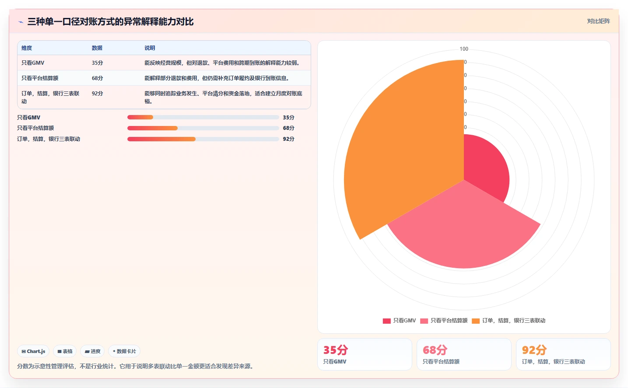
Task: Toggle 只看GMV legend color swatch
Action: pos(386,321)
